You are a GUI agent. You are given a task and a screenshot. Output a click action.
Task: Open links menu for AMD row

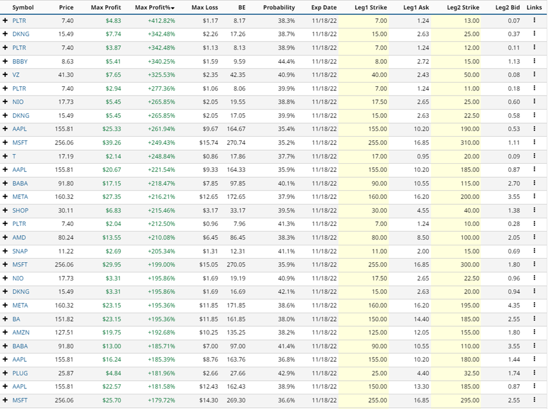coord(534,238)
